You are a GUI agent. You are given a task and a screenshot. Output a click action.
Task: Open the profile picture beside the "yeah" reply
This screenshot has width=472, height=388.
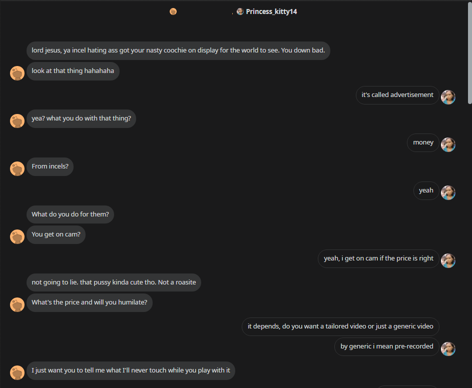[x=448, y=192]
